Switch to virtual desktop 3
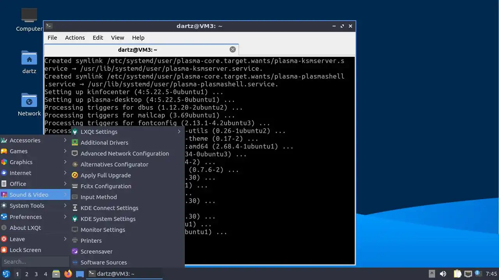This screenshot has height=280, width=499. [x=36, y=274]
